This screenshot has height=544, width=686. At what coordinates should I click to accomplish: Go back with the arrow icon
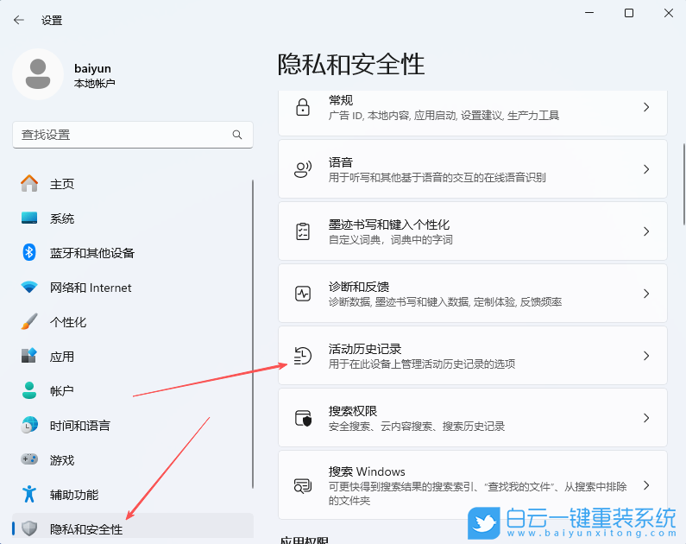19,20
